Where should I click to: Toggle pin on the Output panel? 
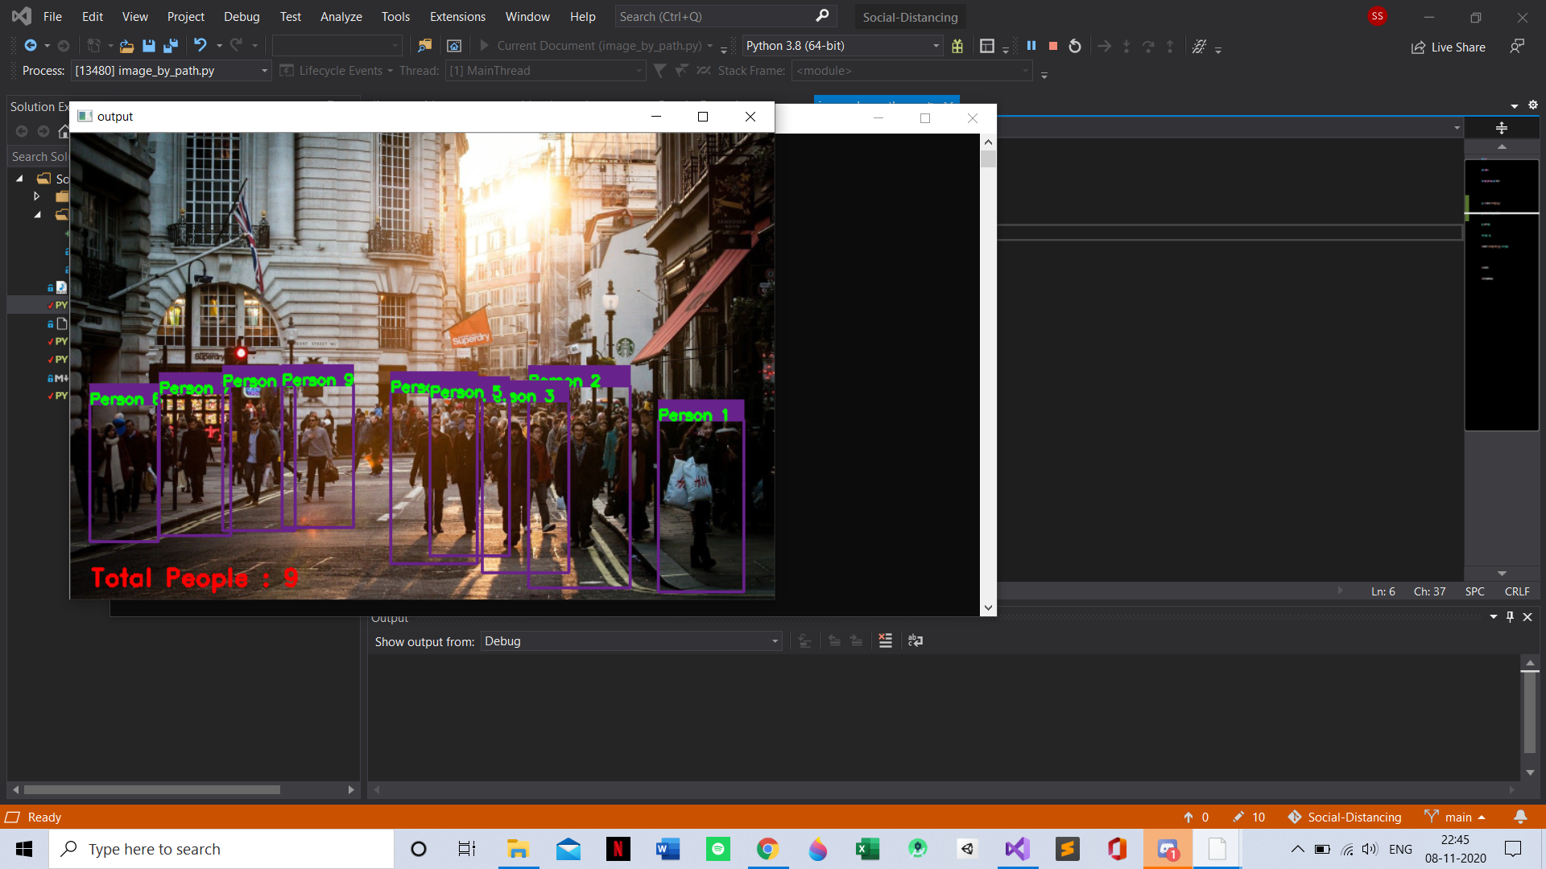pyautogui.click(x=1511, y=616)
